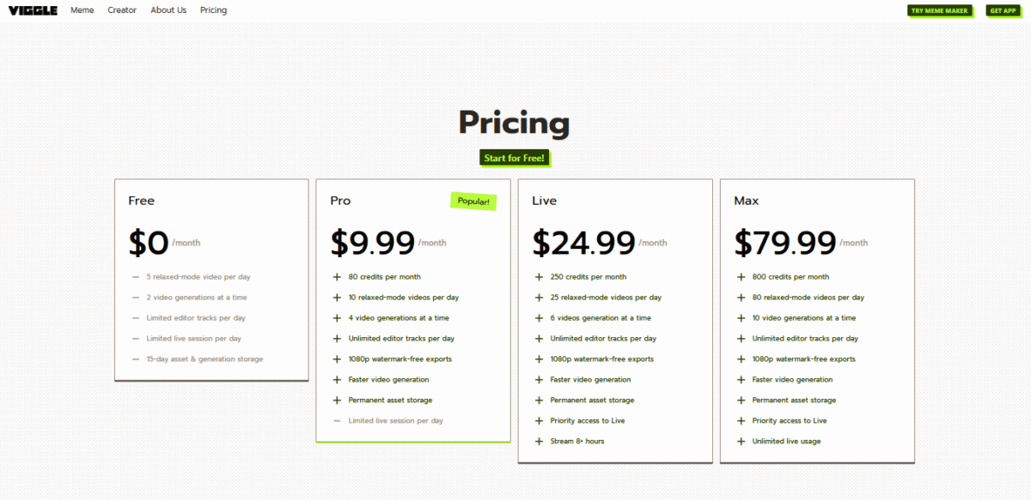Click plus icon beside Unlimited live usage
The height and width of the screenshot is (500, 1031).
click(x=741, y=442)
